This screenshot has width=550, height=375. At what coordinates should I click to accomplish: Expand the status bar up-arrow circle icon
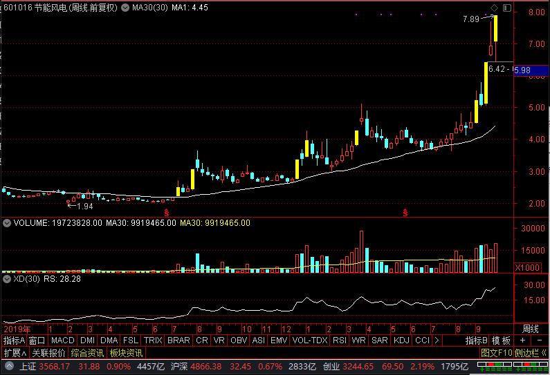[x=9, y=367]
